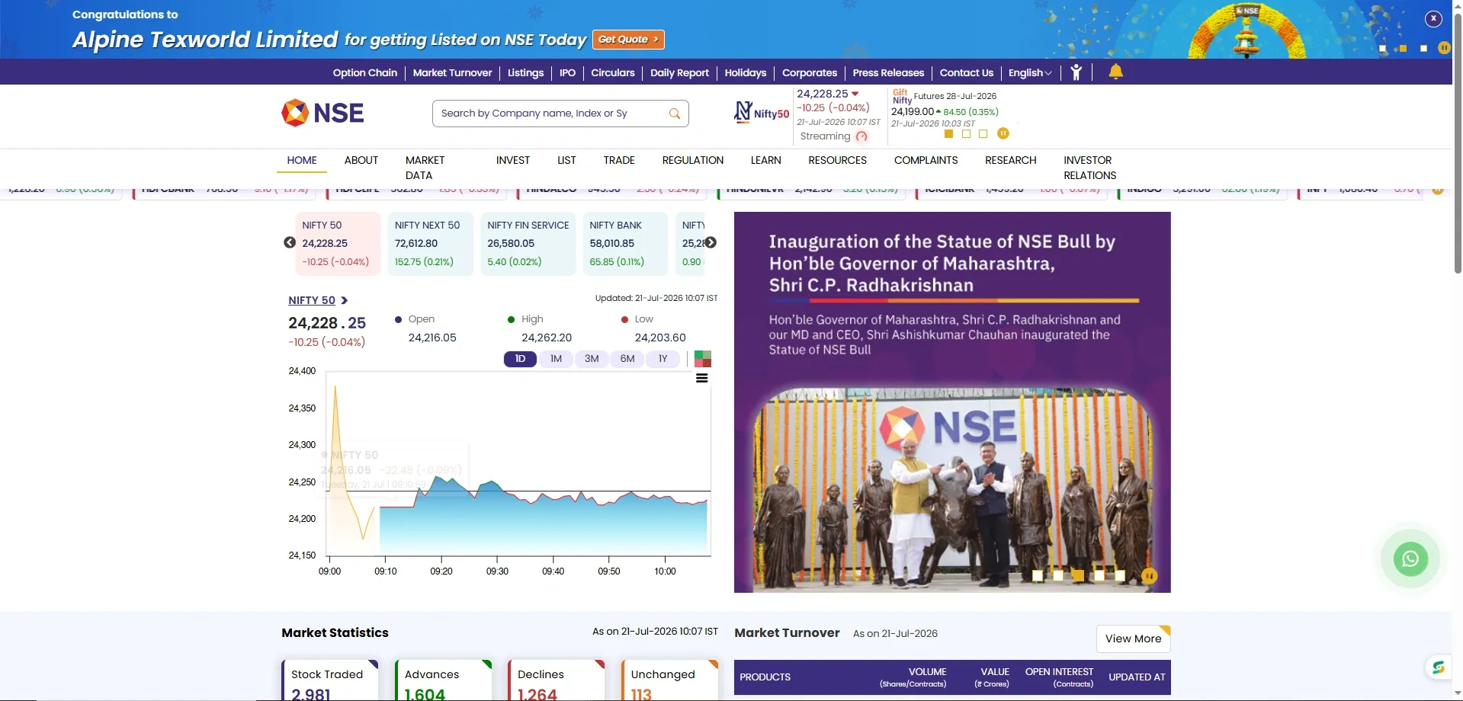Screen dimensions: 1463x701
Task: Open Option Chain link
Action: [x=364, y=73]
